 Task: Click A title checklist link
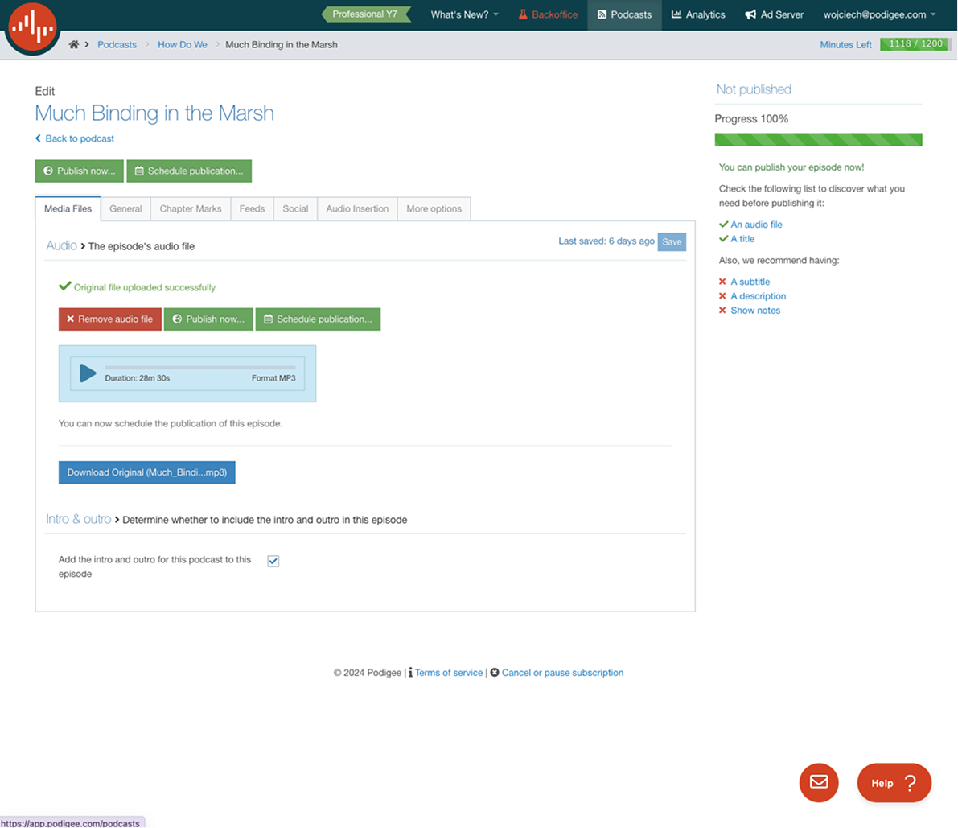(743, 239)
